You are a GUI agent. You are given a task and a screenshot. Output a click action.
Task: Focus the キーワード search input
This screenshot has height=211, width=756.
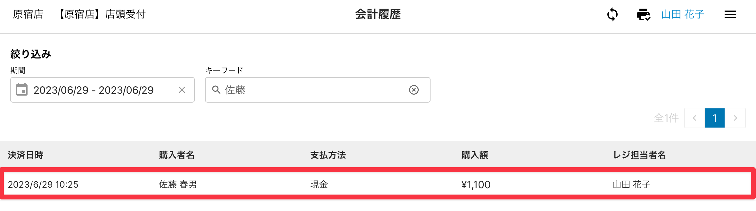point(314,90)
